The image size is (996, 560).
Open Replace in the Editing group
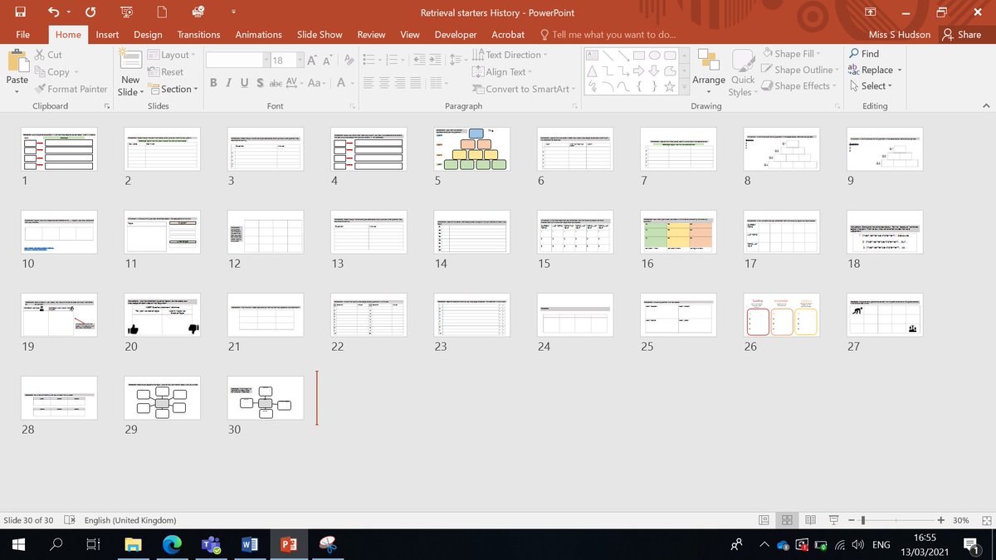point(875,70)
